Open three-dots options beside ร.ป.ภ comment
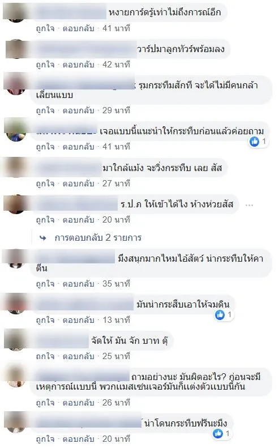 click(249, 205)
